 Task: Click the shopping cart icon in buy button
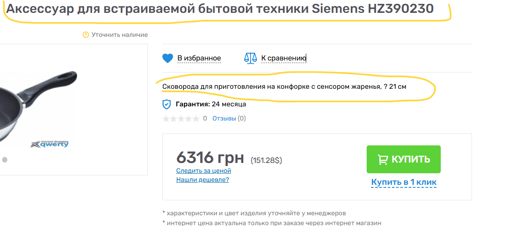(x=383, y=160)
